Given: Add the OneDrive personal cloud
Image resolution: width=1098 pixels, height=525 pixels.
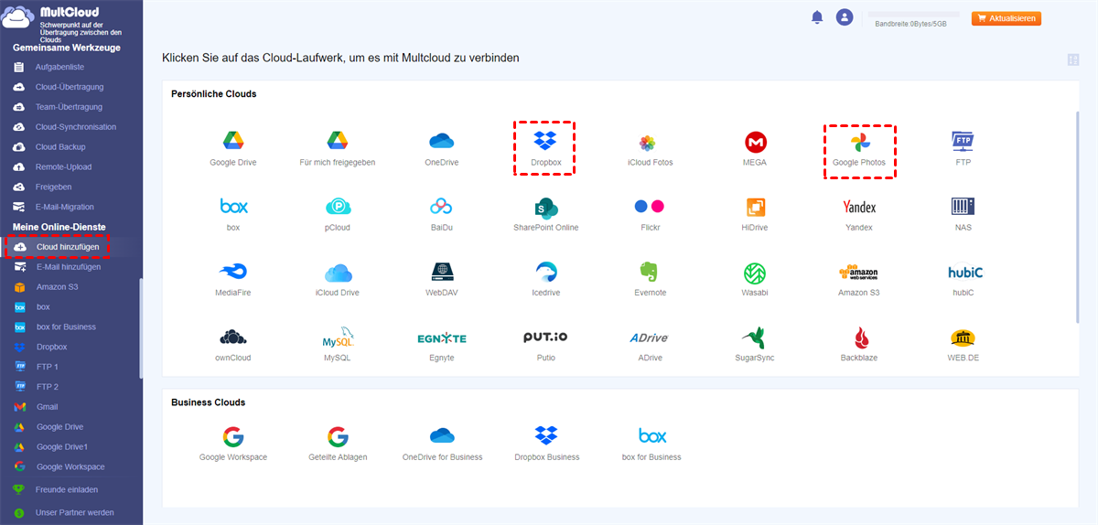Looking at the screenshot, I should (x=442, y=142).
